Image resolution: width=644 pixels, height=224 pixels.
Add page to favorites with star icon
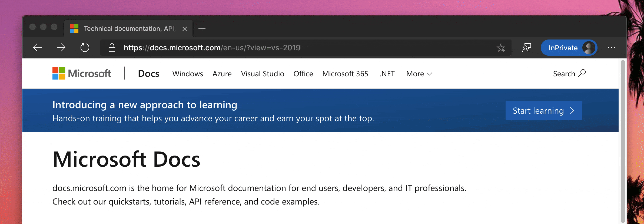pyautogui.click(x=501, y=48)
